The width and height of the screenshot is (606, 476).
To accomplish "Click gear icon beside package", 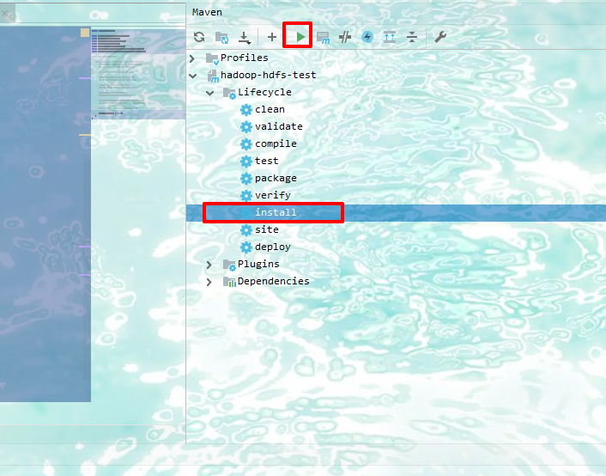I will pyautogui.click(x=245, y=179).
